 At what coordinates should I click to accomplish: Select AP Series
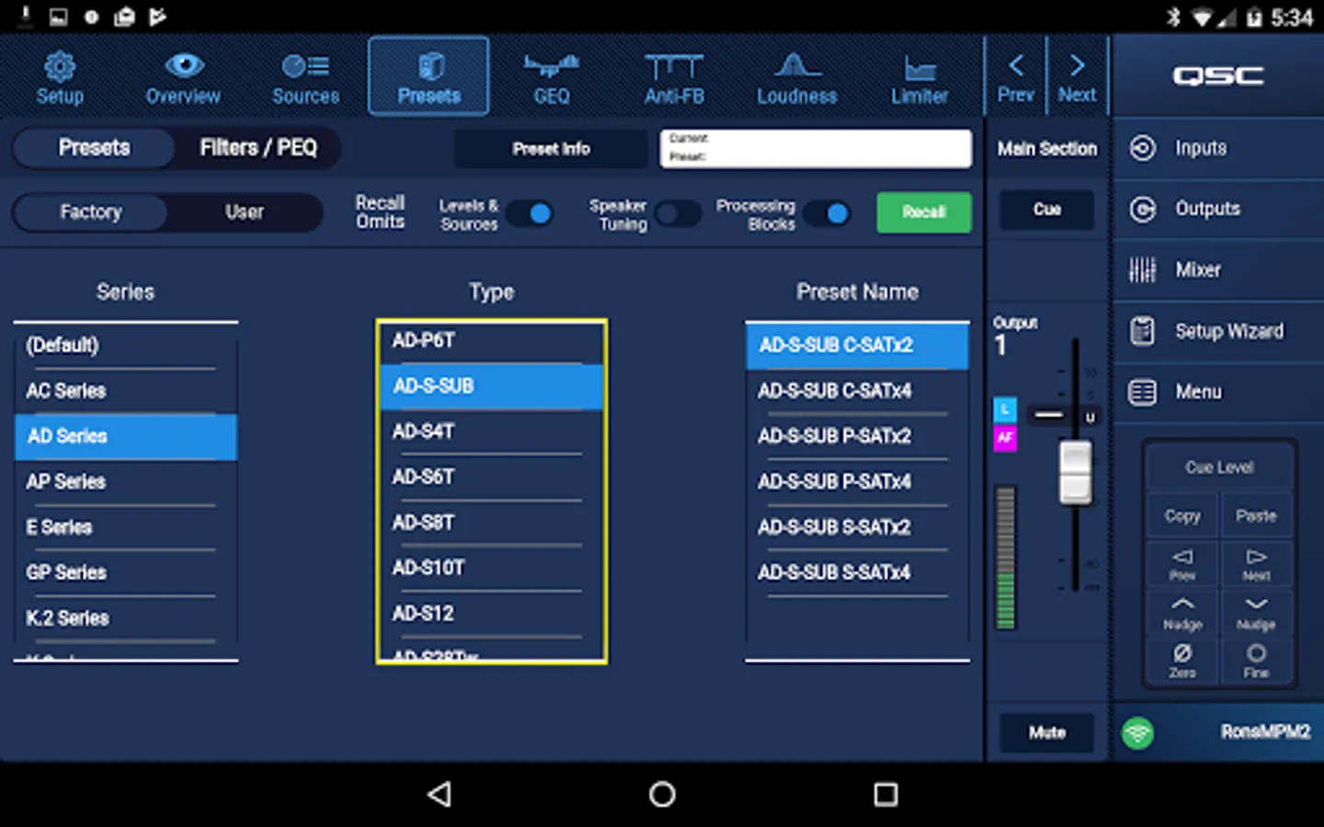126,481
